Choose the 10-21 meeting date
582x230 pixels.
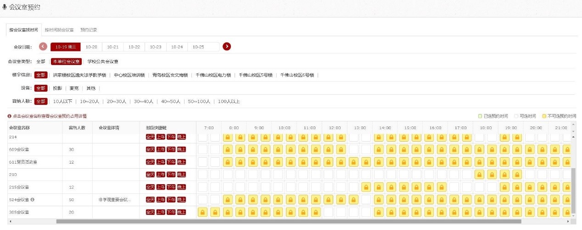pyautogui.click(x=113, y=47)
